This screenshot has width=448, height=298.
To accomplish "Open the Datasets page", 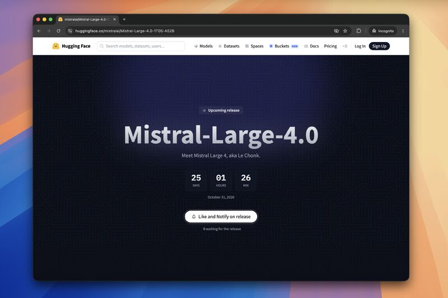I will point(229,46).
